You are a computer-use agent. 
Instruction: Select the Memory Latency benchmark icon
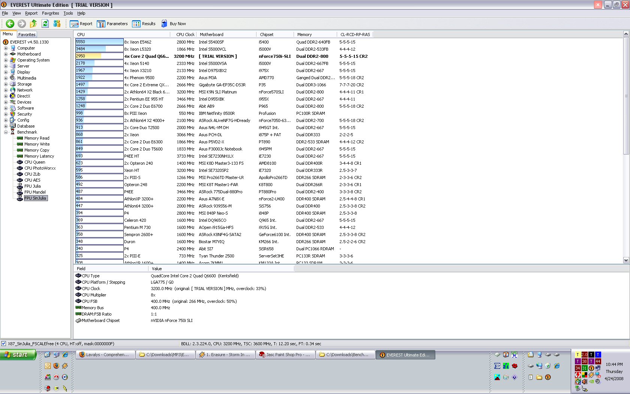click(20, 156)
